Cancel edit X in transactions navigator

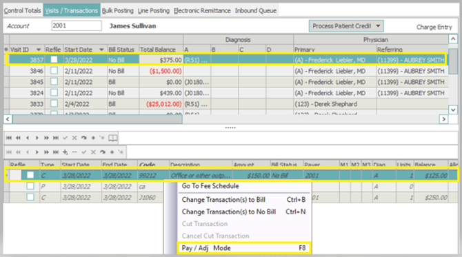(x=93, y=152)
